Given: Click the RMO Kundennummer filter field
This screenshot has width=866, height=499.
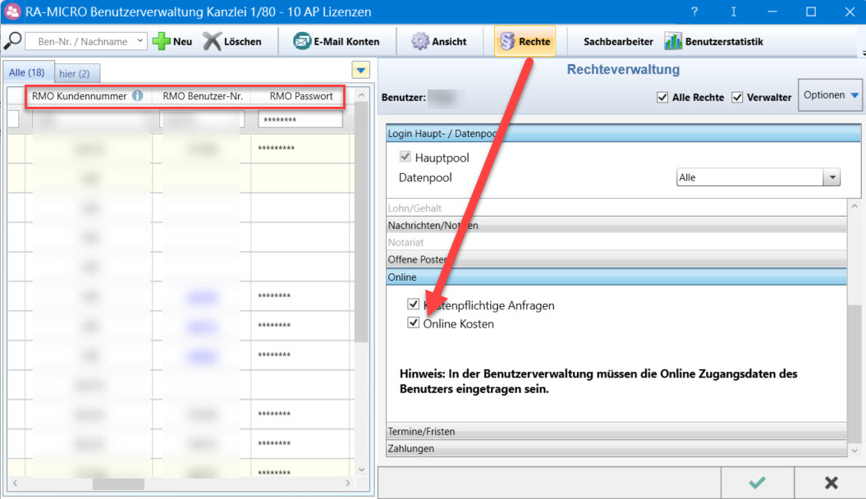Looking at the screenshot, I should click(x=91, y=119).
